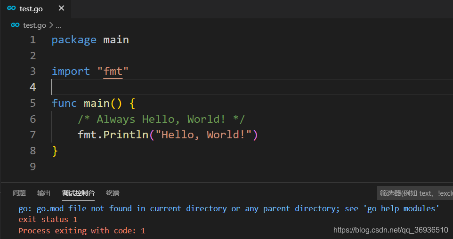Focus the 筛选器 filter input field
Viewport: 453px width, 239px height.
(x=415, y=193)
